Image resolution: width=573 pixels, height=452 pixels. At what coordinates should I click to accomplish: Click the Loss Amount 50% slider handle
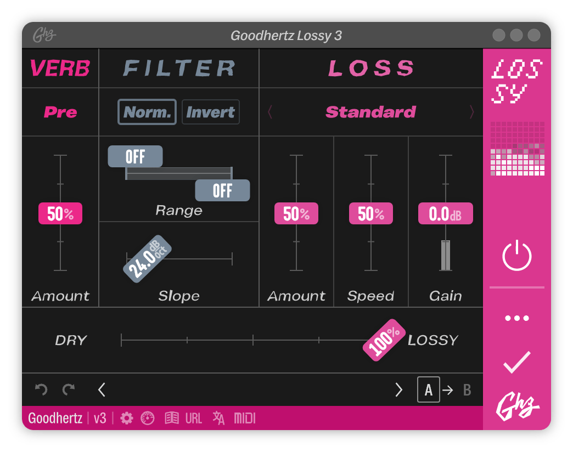pos(296,213)
